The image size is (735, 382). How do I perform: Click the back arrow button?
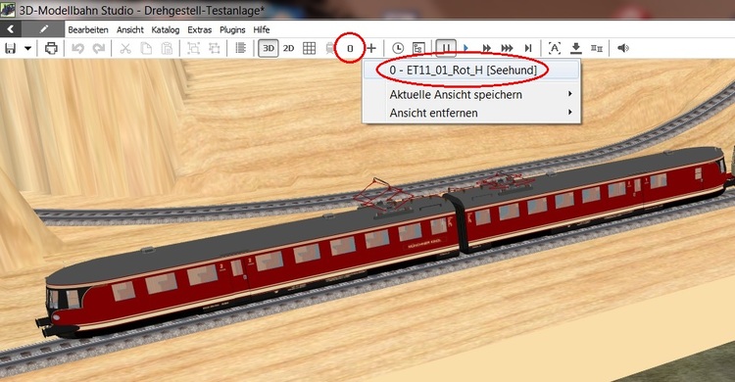pos(11,29)
